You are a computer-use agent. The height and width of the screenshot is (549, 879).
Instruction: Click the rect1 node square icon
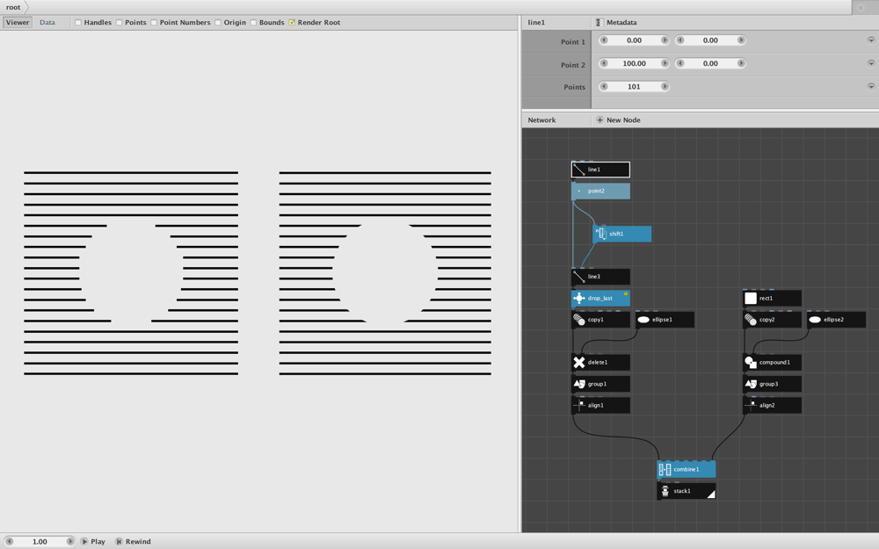[751, 298]
